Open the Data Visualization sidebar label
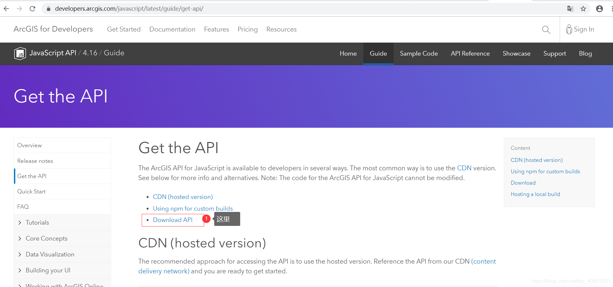This screenshot has width=613, height=287. [x=50, y=254]
